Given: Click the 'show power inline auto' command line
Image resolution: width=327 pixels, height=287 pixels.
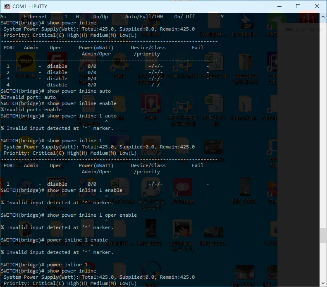Looking at the screenshot, I should pos(79,91).
